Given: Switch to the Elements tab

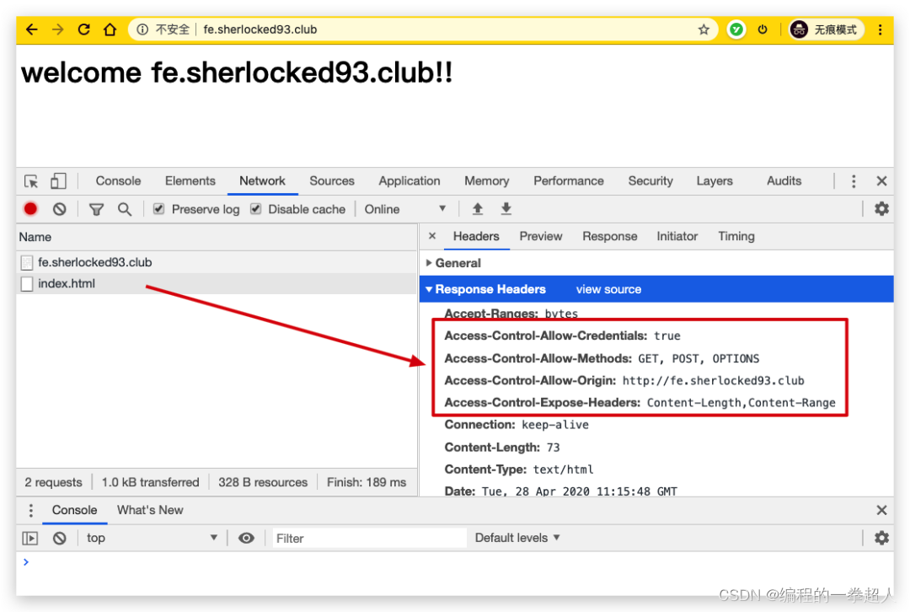Looking at the screenshot, I should [x=190, y=181].
